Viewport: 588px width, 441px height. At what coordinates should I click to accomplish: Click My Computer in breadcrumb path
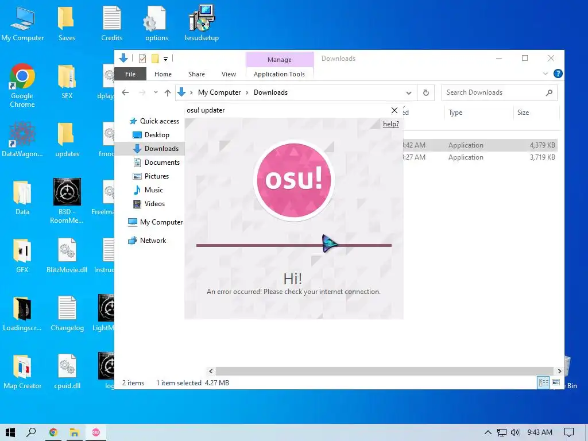tap(219, 92)
